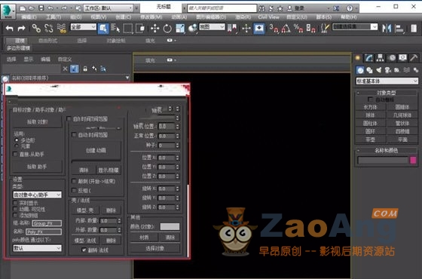Screen dimensions: 422x279
Task: Open the 工具(T) menu
Action: point(54,17)
